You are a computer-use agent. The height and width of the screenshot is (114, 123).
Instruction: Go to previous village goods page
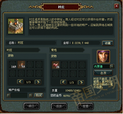[20, 82]
